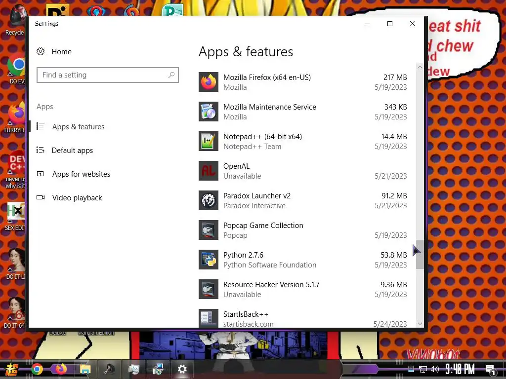This screenshot has width=506, height=379.
Task: Select the Notepad++ (64-bit x64) entry
Action: tap(303, 141)
